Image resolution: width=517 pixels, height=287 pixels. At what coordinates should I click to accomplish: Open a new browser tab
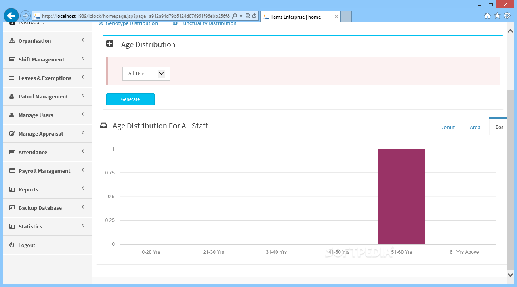point(346,17)
